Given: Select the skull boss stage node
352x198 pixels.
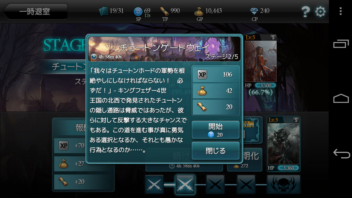Looking at the screenshot, I should 284,185.
